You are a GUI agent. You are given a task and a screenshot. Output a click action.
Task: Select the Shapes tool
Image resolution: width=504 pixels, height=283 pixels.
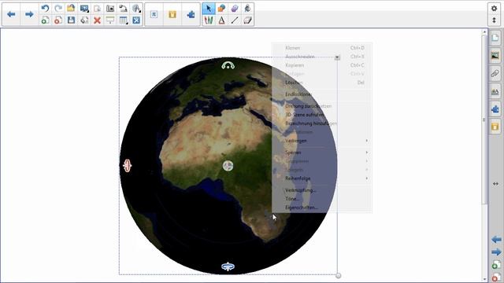click(x=221, y=9)
